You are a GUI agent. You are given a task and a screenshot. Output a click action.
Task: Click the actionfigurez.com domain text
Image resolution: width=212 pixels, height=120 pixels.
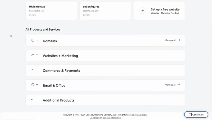click(91, 11)
